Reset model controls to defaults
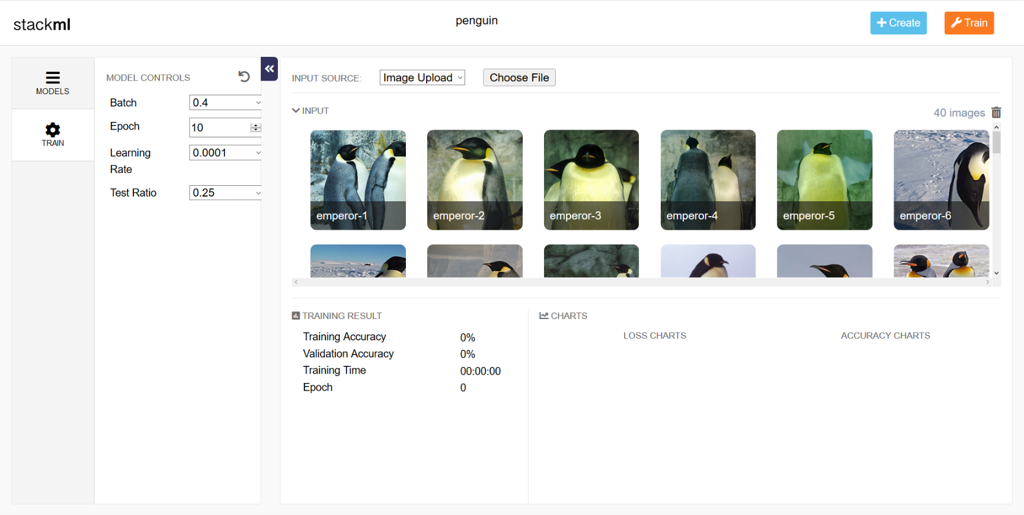1024x515 pixels. click(244, 76)
